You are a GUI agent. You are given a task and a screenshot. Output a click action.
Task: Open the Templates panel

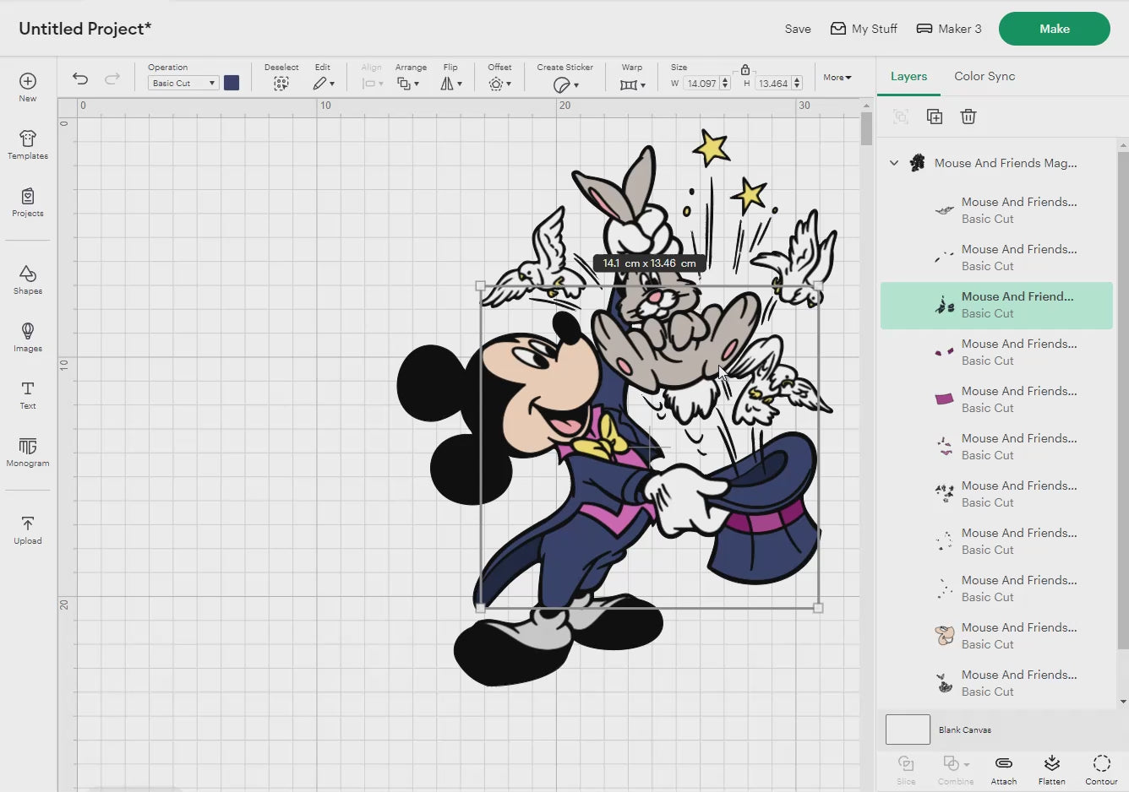[28, 144]
